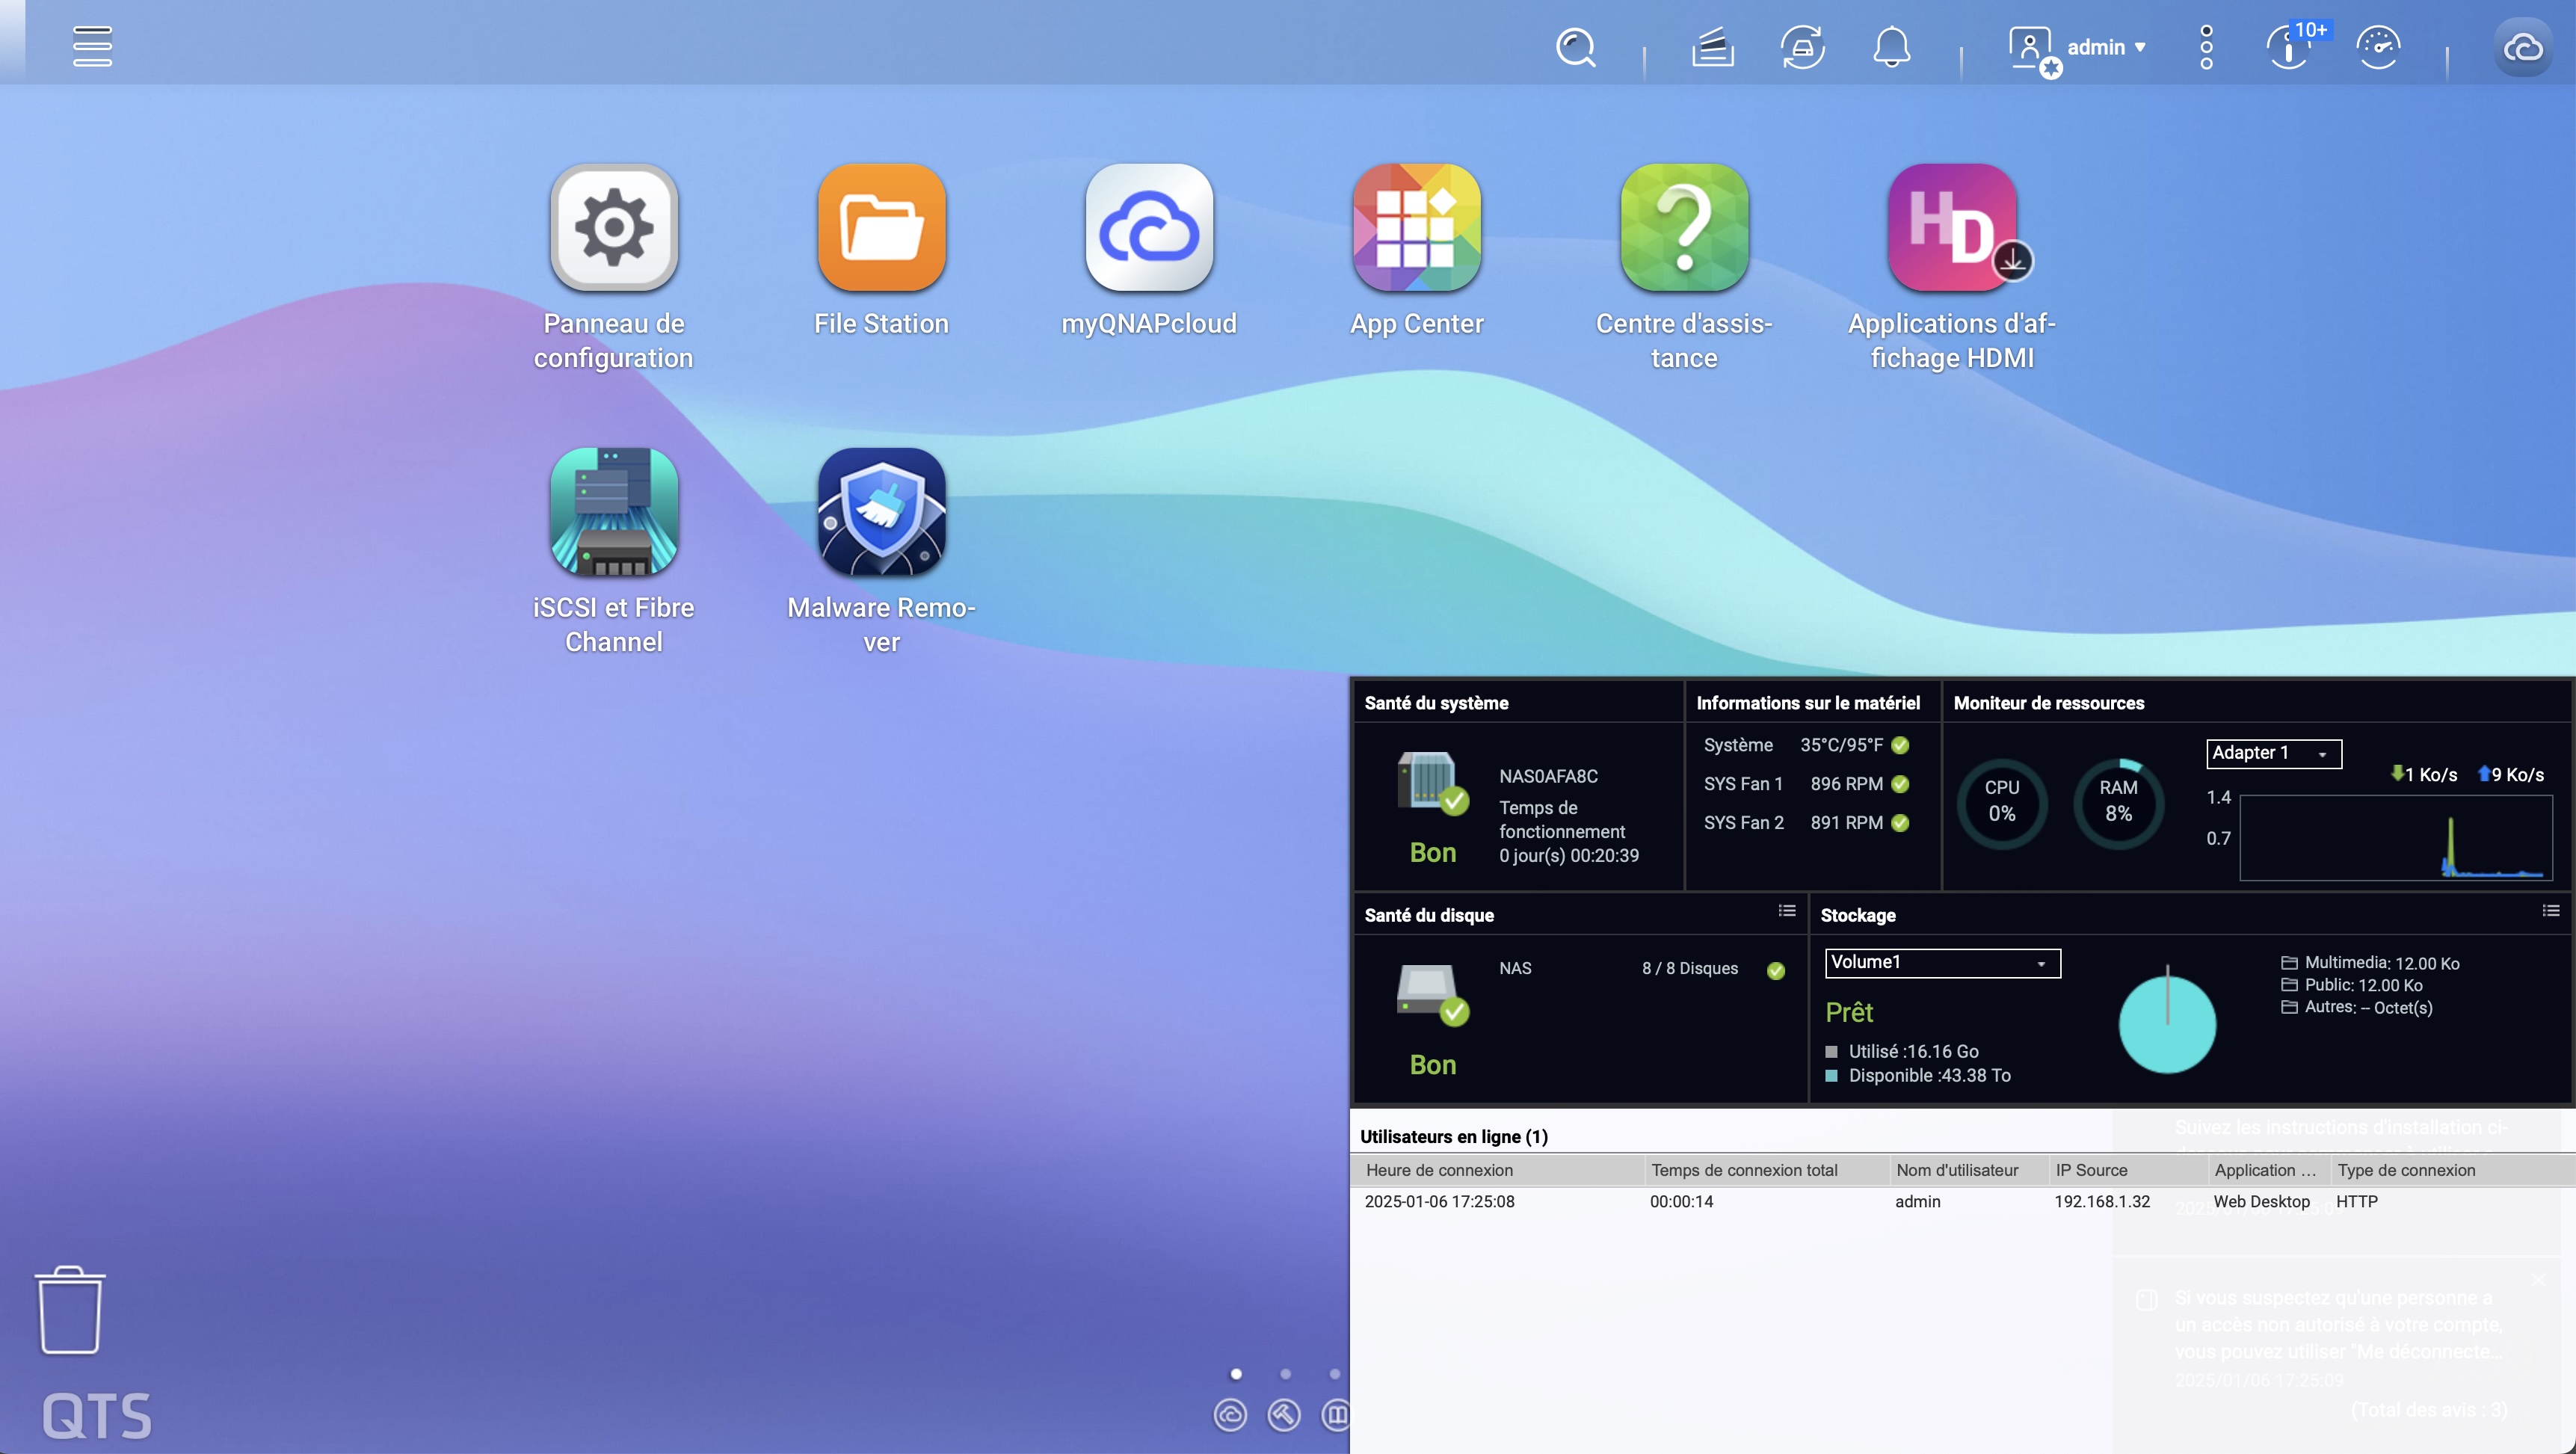Launch File Station
Image resolution: width=2576 pixels, height=1454 pixels.
tap(881, 229)
